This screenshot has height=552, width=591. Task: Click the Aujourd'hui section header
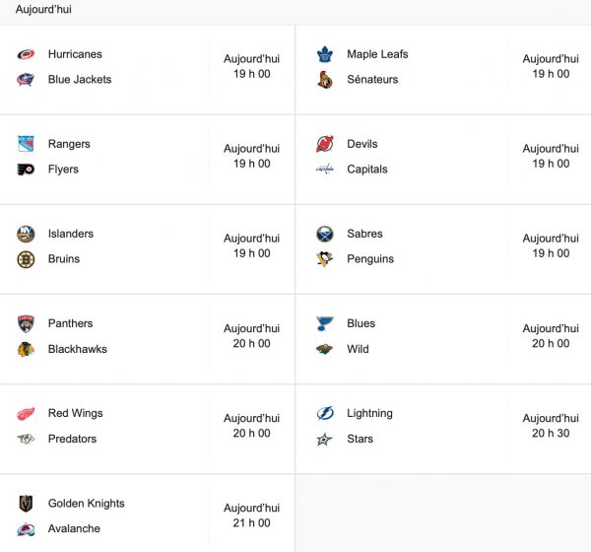43,10
